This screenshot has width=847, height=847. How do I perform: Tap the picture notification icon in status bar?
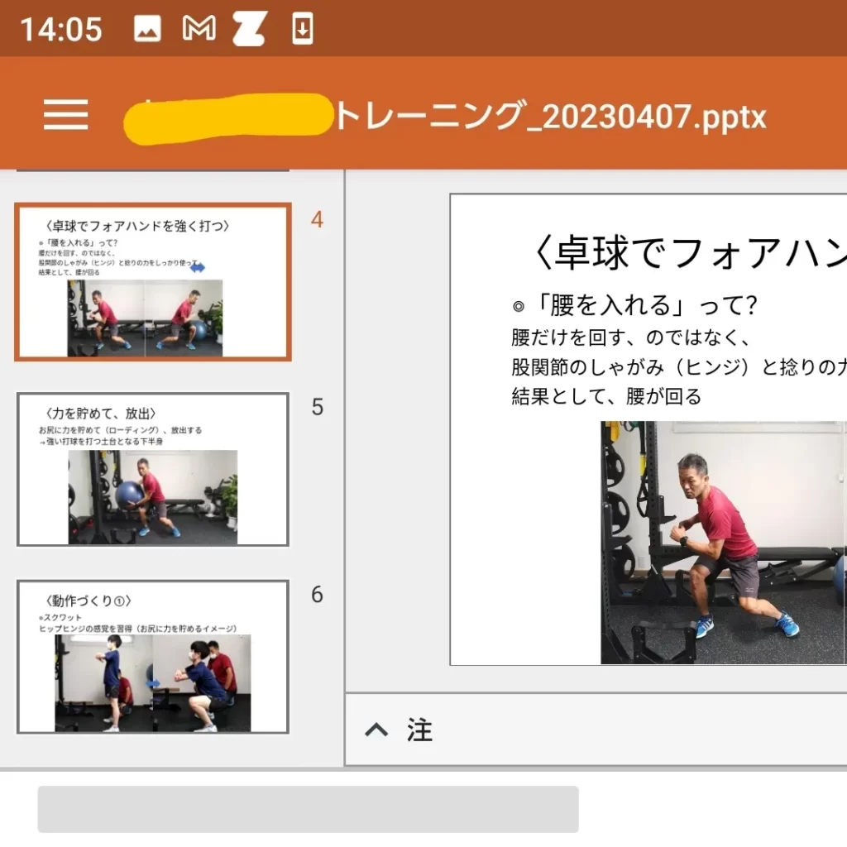click(x=147, y=30)
